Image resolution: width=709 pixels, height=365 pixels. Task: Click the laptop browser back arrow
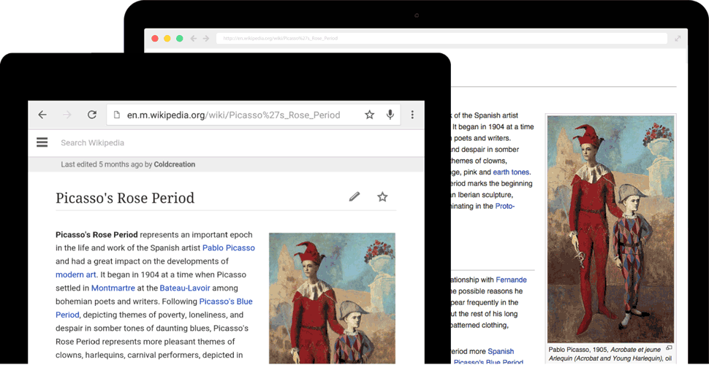click(x=194, y=39)
